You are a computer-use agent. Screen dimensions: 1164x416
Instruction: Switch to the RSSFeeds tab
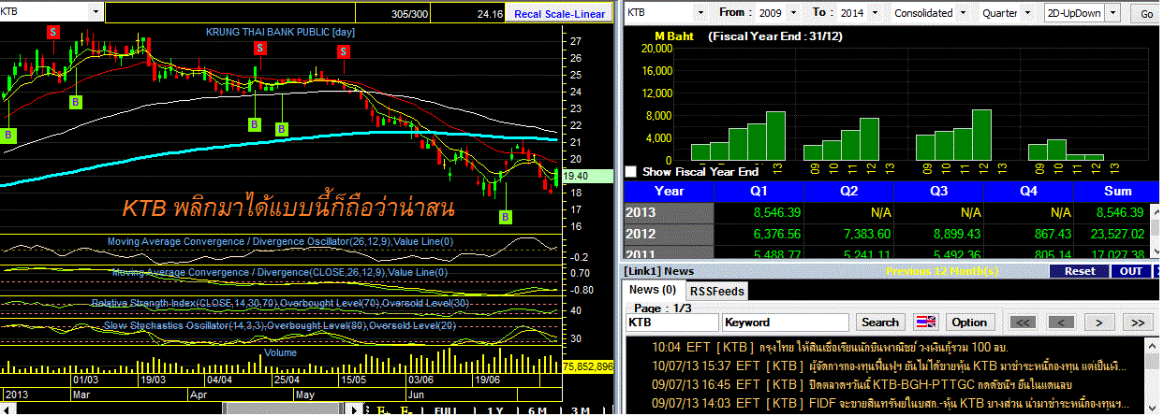716,291
